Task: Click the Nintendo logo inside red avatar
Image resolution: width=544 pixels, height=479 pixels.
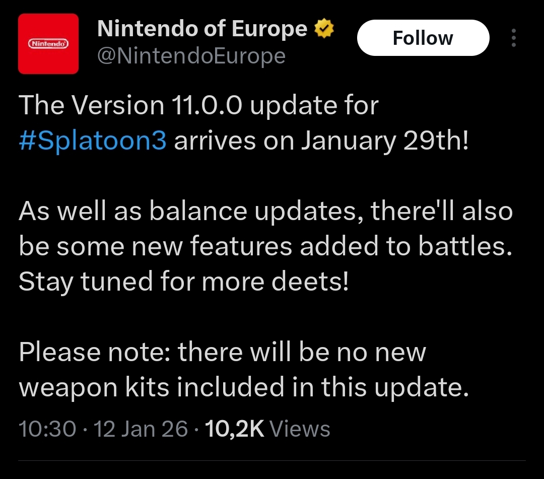Action: pyautogui.click(x=48, y=44)
